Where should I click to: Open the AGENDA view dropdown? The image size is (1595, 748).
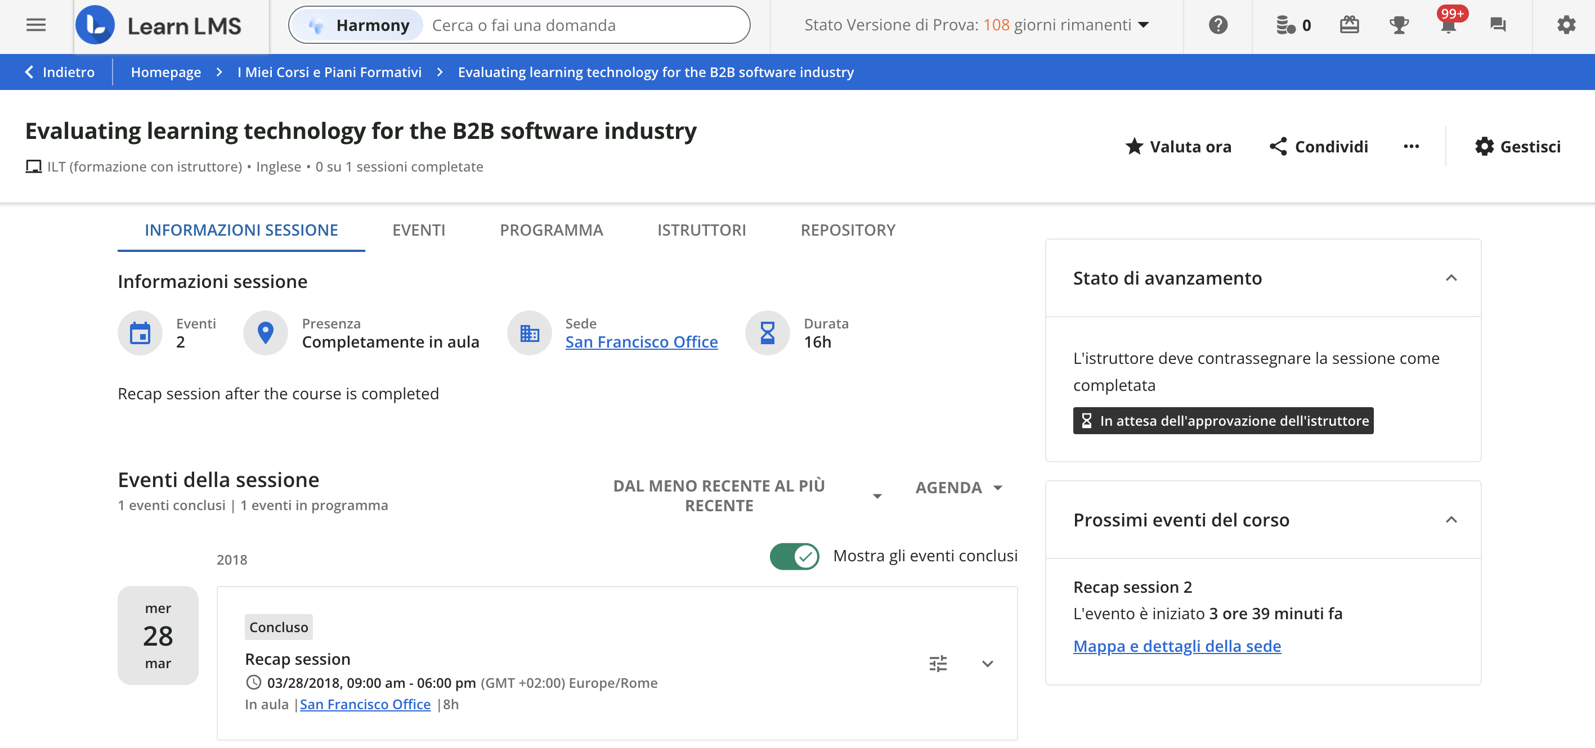958,488
